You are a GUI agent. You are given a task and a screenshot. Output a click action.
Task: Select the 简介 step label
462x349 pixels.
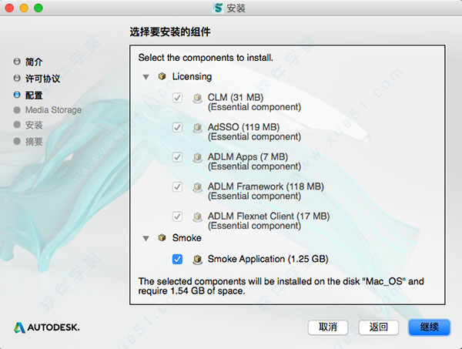pyautogui.click(x=34, y=62)
